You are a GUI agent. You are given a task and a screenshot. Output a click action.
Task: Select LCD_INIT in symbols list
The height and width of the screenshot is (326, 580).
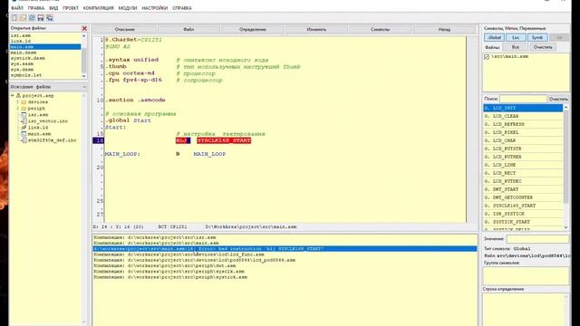[523, 108]
